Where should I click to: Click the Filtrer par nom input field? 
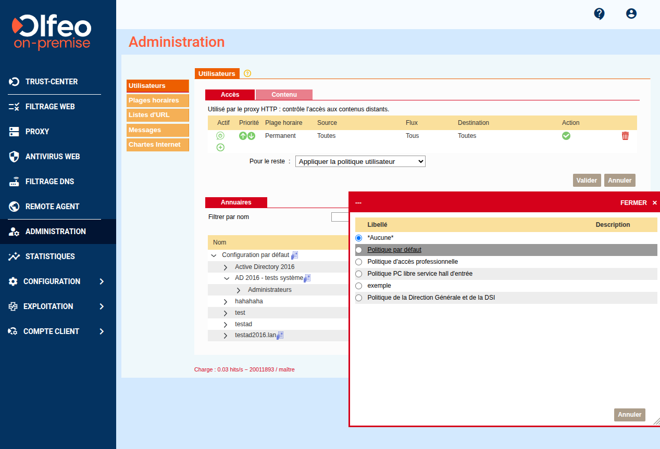coord(340,217)
